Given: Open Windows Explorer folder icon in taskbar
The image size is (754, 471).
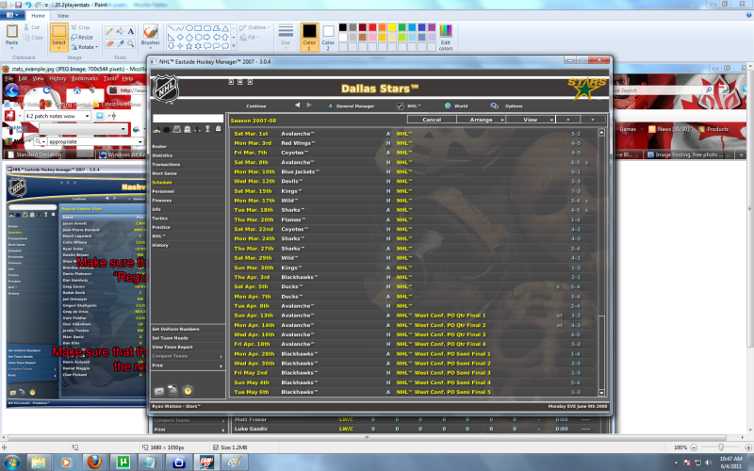Looking at the screenshot, I should click(x=38, y=463).
